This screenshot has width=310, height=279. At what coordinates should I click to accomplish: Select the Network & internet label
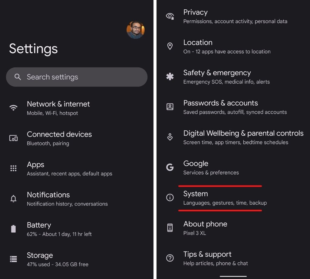58,104
